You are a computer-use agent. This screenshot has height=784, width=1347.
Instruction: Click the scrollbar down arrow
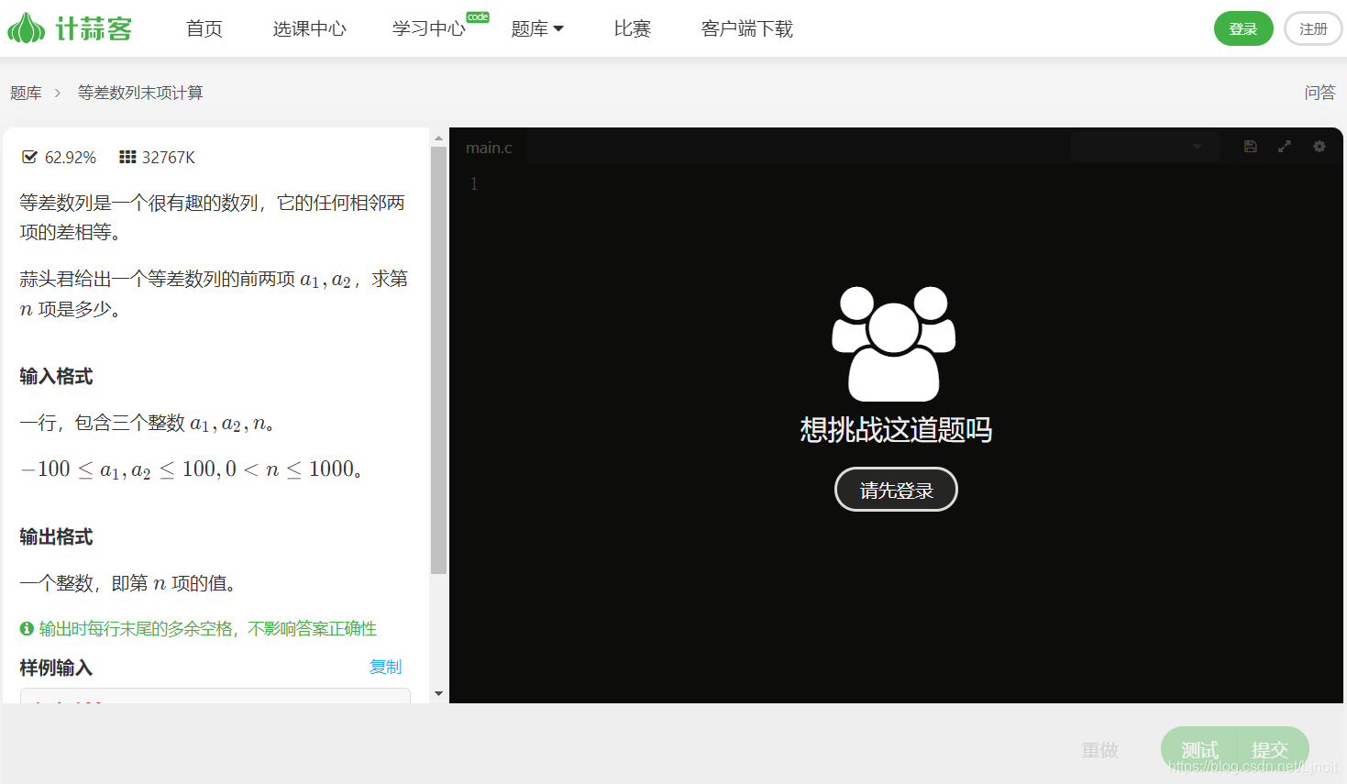(438, 694)
